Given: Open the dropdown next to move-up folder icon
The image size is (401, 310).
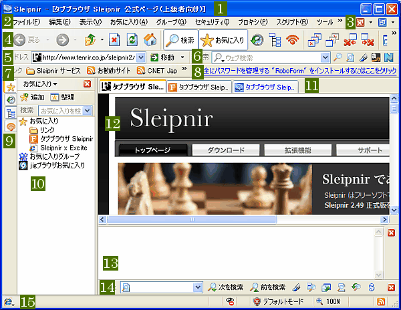Looking at the screenshot, I should (102, 39).
